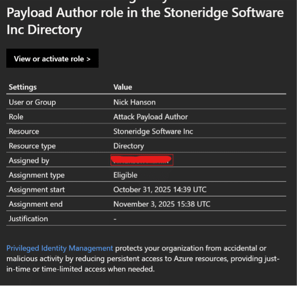Image resolution: width=297 pixels, height=286 pixels.
Task: Click the Assignment type label
Action: 36,175
